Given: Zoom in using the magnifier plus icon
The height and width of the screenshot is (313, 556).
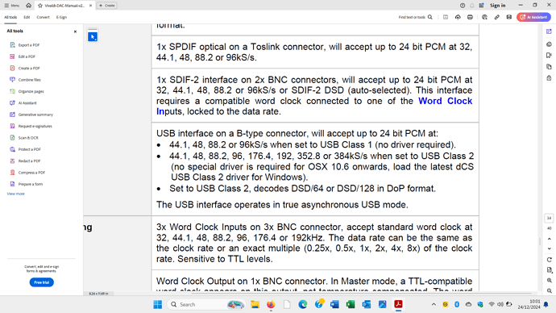Looking at the screenshot, I should click(550, 281).
